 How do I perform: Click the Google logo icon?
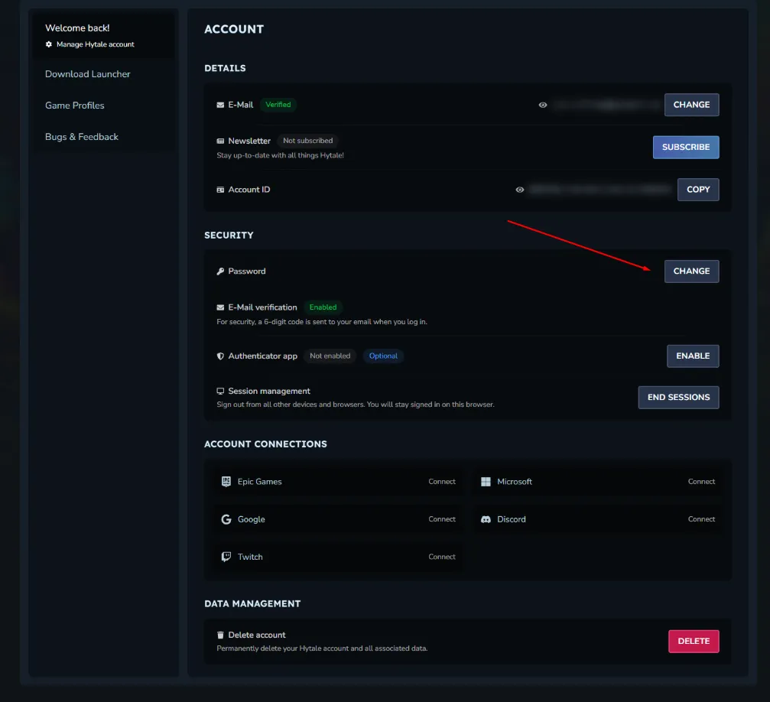(x=226, y=519)
